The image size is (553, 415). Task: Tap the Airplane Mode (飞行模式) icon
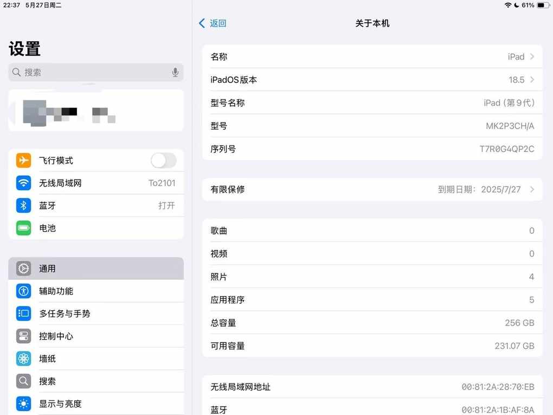(24, 160)
